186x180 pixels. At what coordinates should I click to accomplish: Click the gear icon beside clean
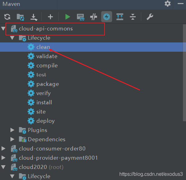click(x=31, y=47)
